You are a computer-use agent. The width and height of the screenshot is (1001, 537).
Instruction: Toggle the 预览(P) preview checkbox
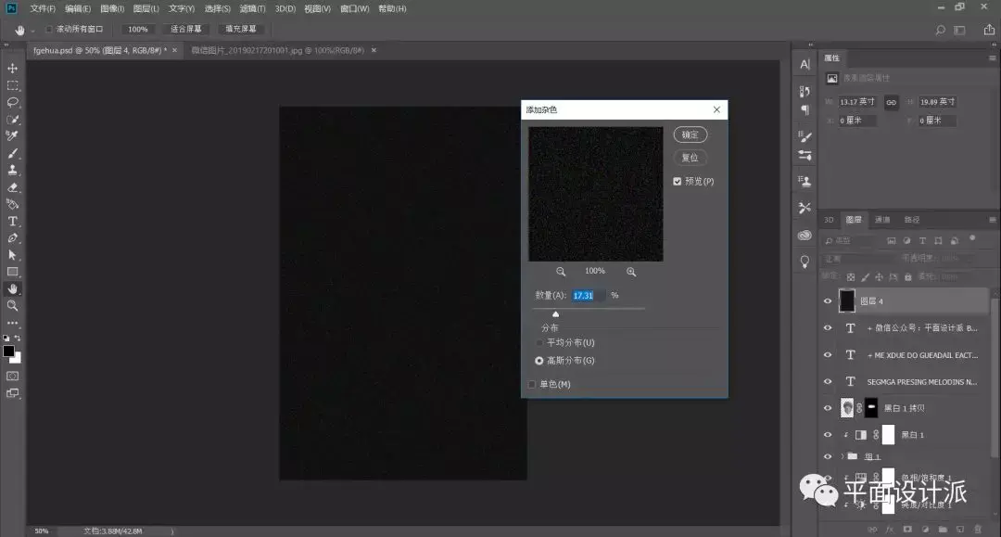[x=678, y=182]
